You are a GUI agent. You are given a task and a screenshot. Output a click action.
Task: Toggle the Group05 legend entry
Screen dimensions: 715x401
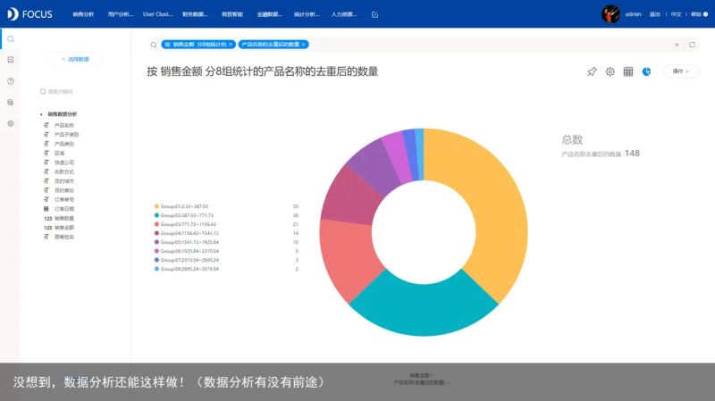[187, 242]
